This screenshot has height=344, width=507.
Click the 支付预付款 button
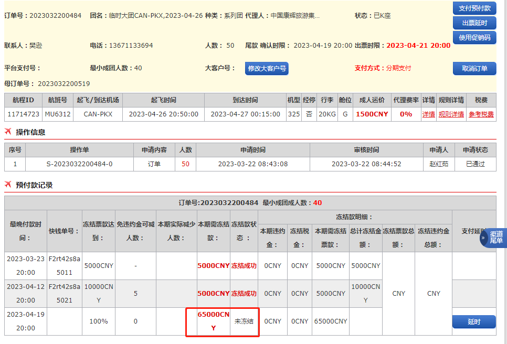pos(474,8)
